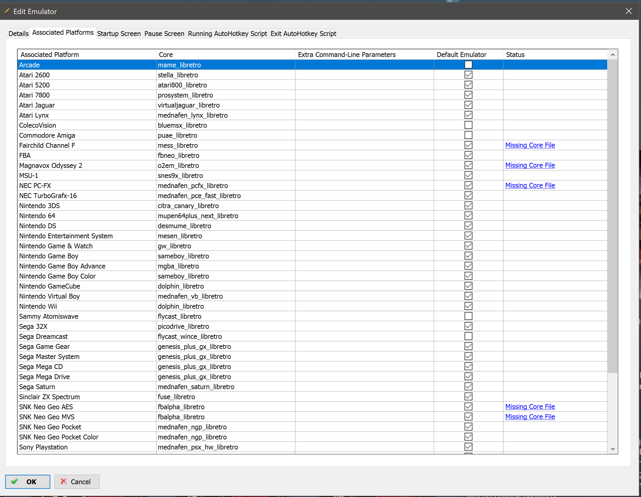Viewport: 641px width, 497px height.
Task: Open Missing Core File link for NEC PC-FX
Action: point(530,185)
